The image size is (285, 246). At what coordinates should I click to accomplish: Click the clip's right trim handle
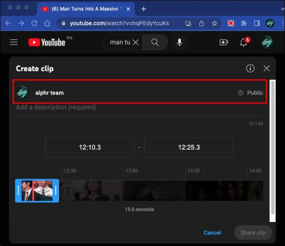[56, 190]
